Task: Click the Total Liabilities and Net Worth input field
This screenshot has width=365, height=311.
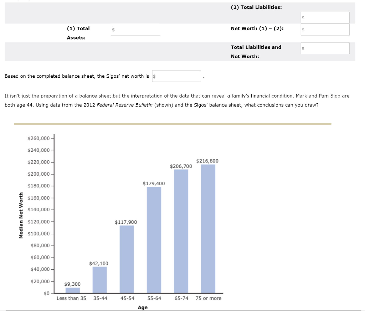Action: tap(324, 48)
